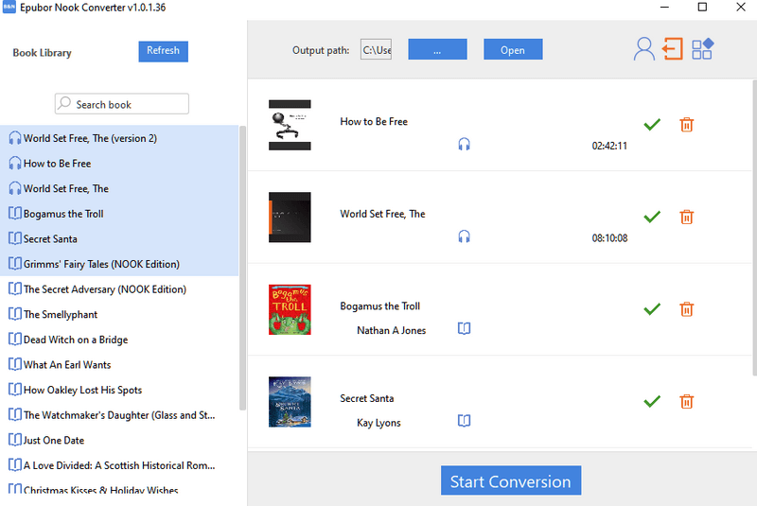The image size is (757, 506).
Task: Click book icon of Secret Santa in library
Action: point(15,238)
